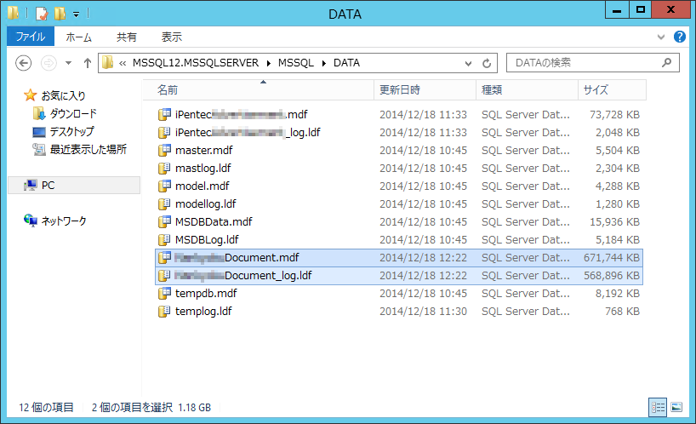
Task: Open the ホーム ribbon tab
Action: click(x=78, y=37)
